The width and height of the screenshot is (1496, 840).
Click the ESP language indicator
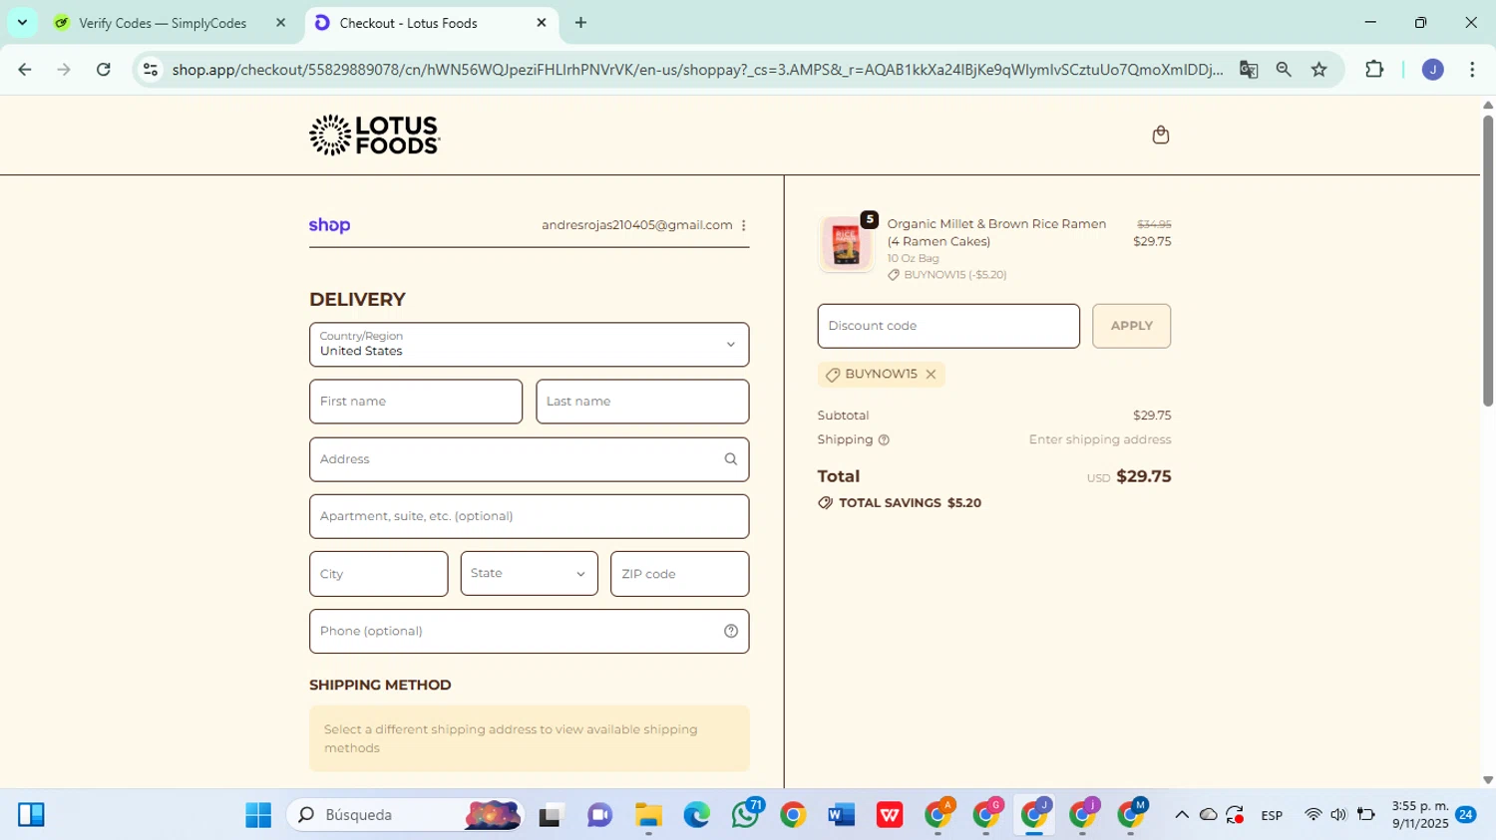pos(1272,815)
